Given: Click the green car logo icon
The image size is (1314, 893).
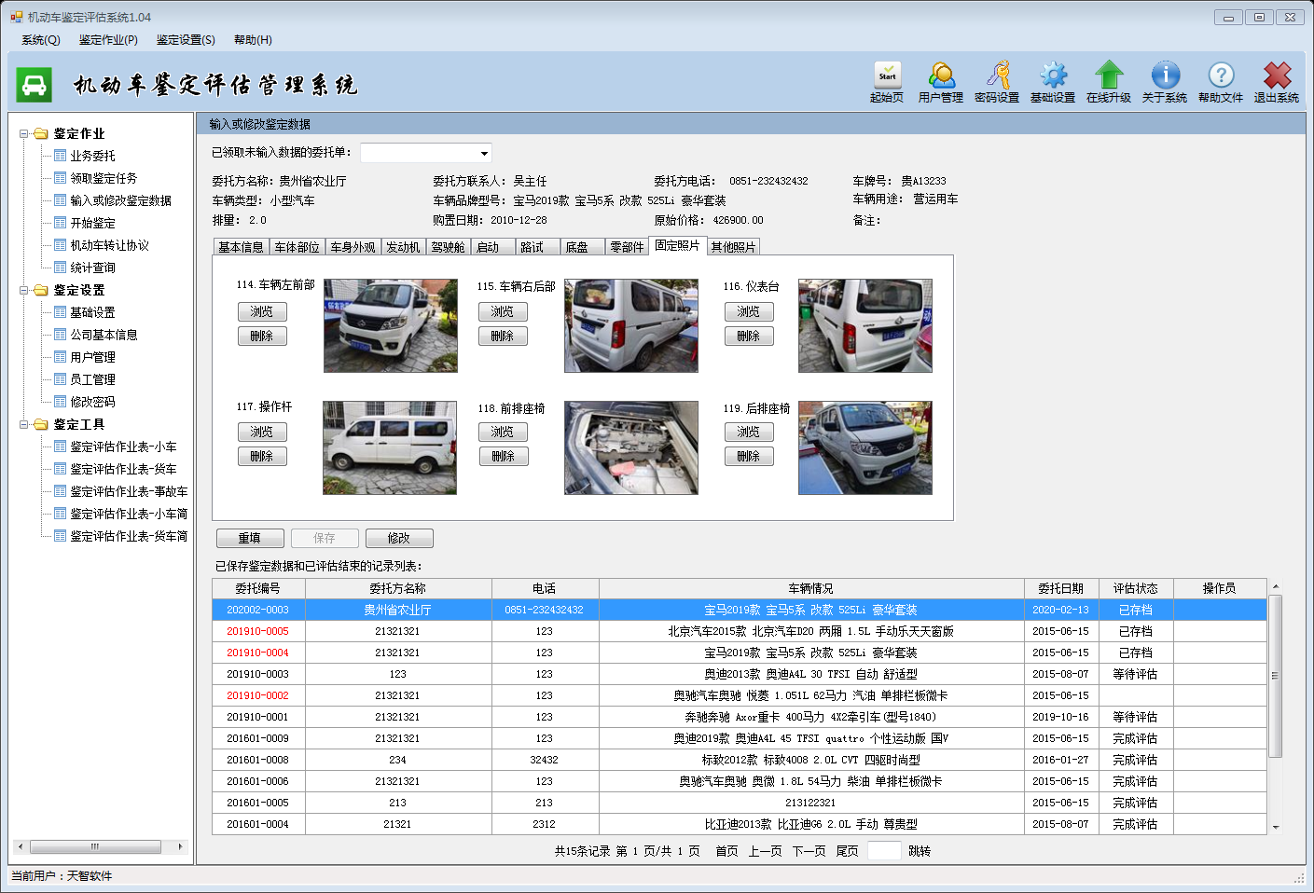Looking at the screenshot, I should pos(35,85).
